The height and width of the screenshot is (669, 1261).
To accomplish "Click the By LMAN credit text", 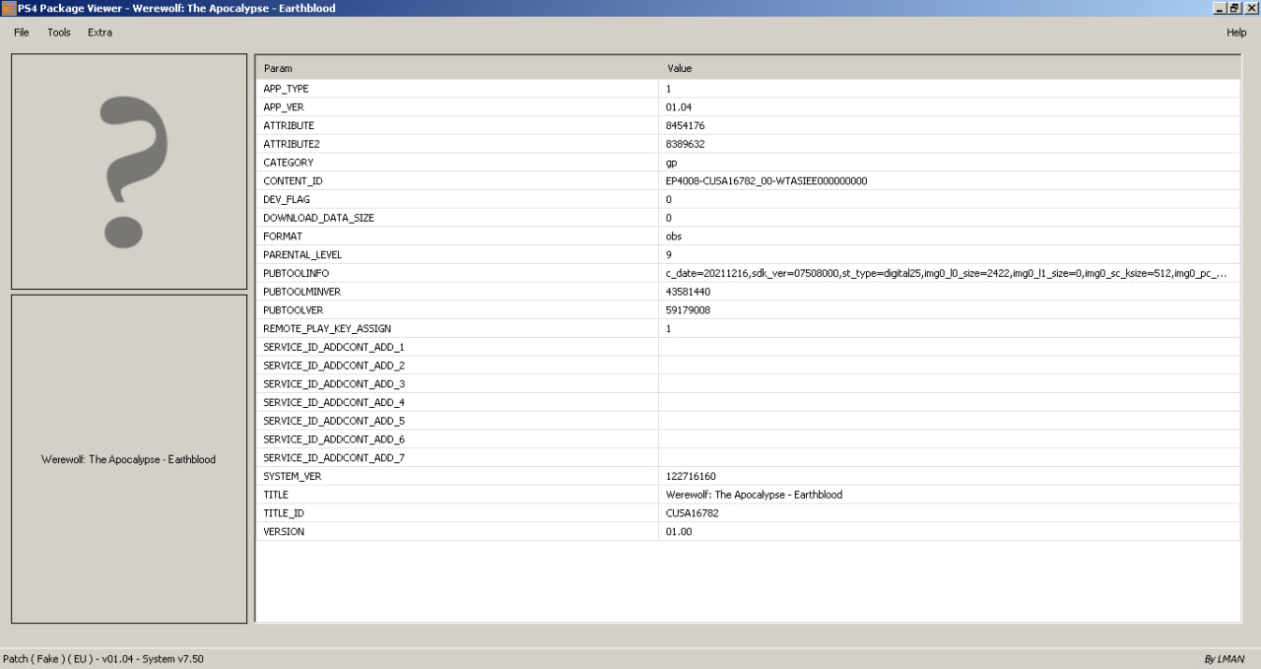I will pyautogui.click(x=1224, y=659).
